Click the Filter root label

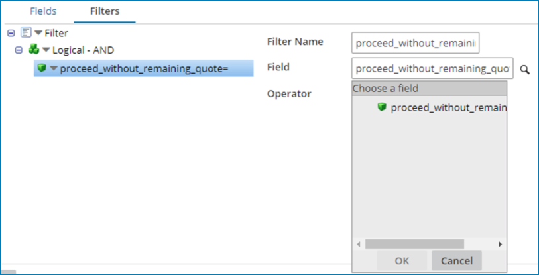(56, 33)
